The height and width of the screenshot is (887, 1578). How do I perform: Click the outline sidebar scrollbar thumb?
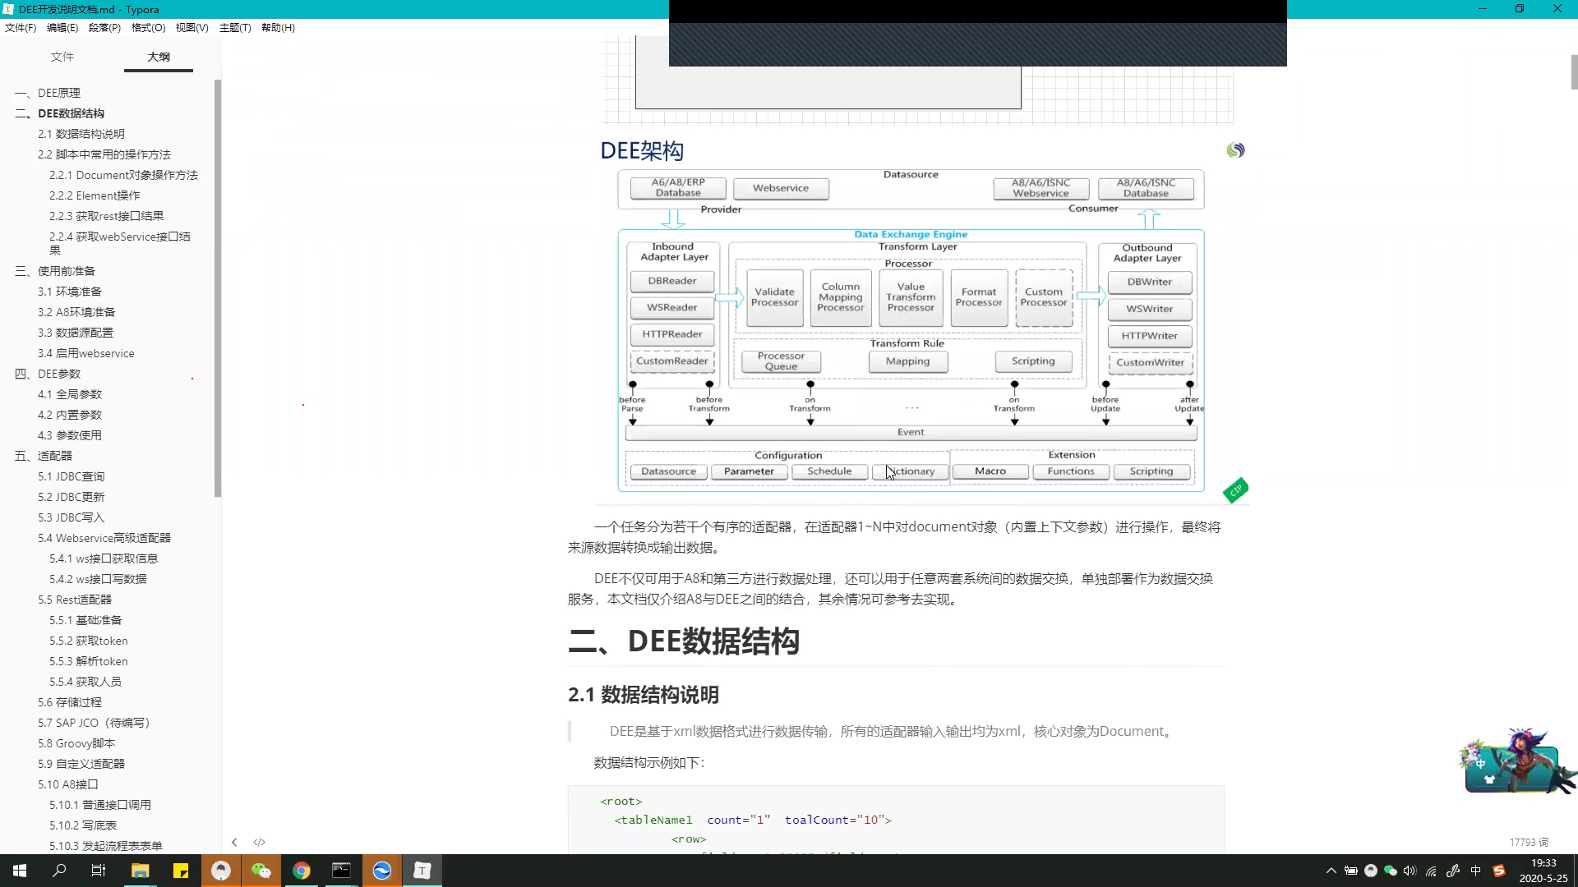[x=218, y=287]
